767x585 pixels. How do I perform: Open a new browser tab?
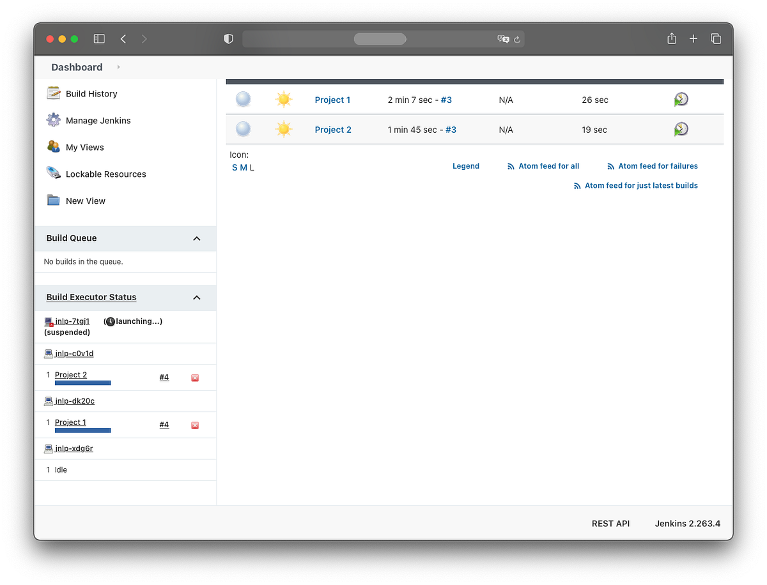click(693, 38)
